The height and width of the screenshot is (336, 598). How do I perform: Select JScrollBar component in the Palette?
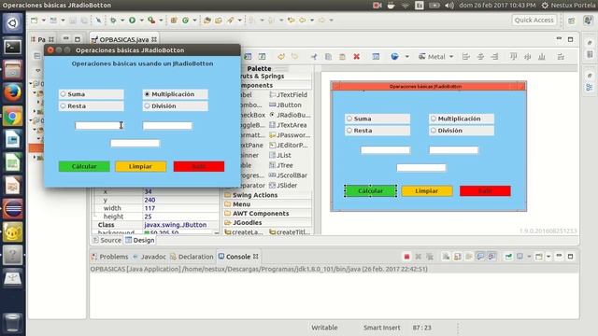pos(288,175)
